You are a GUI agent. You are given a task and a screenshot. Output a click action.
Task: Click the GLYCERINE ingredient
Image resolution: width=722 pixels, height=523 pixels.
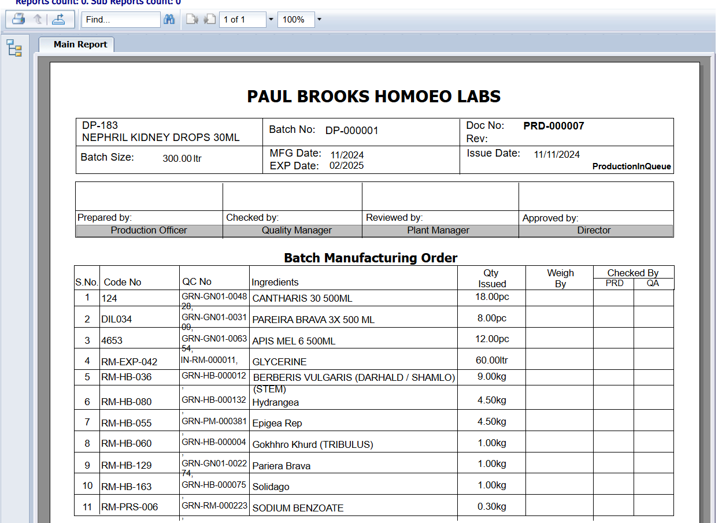pyautogui.click(x=280, y=362)
